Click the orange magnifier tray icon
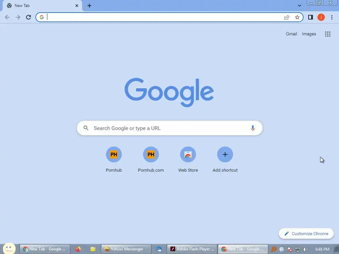Viewport: 339px width, 254px height. click(274, 249)
